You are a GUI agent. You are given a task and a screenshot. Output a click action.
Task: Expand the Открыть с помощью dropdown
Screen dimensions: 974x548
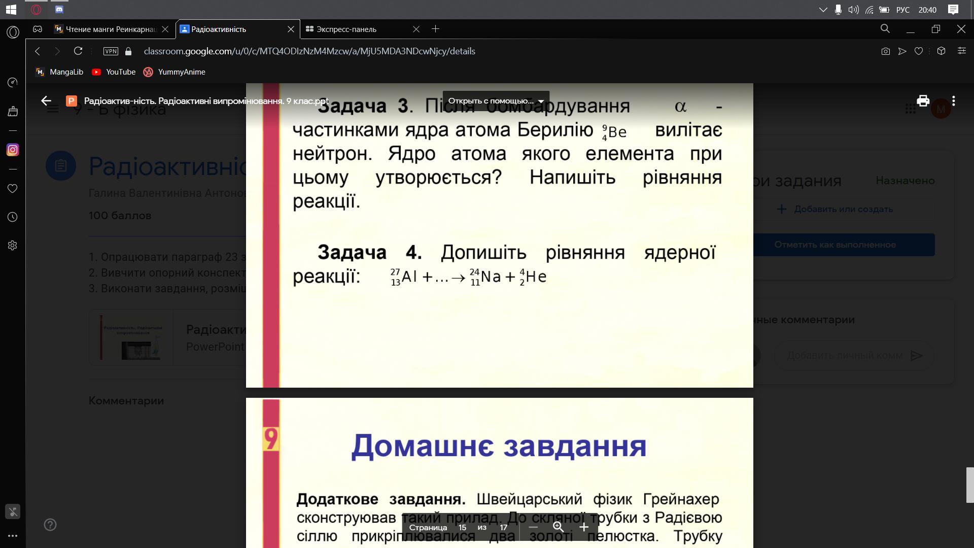pyautogui.click(x=496, y=101)
